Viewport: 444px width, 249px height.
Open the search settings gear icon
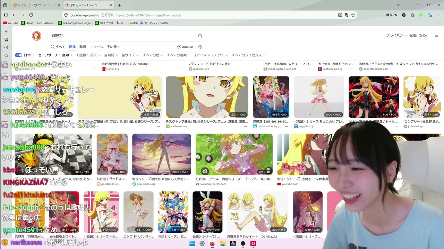(x=200, y=47)
